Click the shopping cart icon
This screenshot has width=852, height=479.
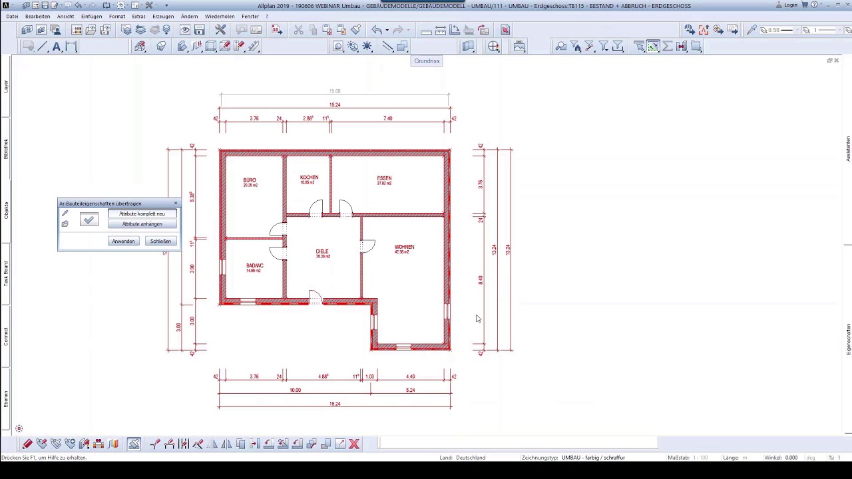pos(804,5)
